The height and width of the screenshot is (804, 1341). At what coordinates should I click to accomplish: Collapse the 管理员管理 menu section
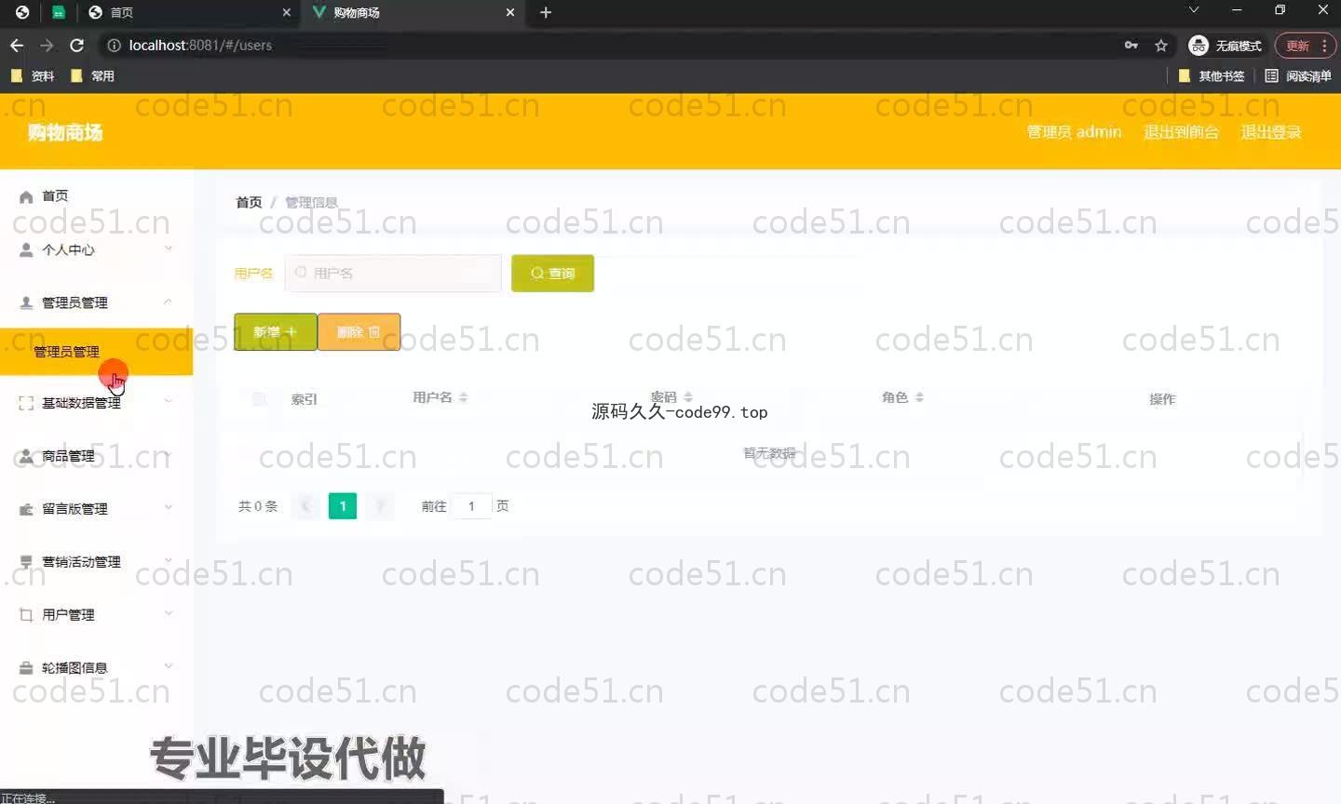pos(169,301)
